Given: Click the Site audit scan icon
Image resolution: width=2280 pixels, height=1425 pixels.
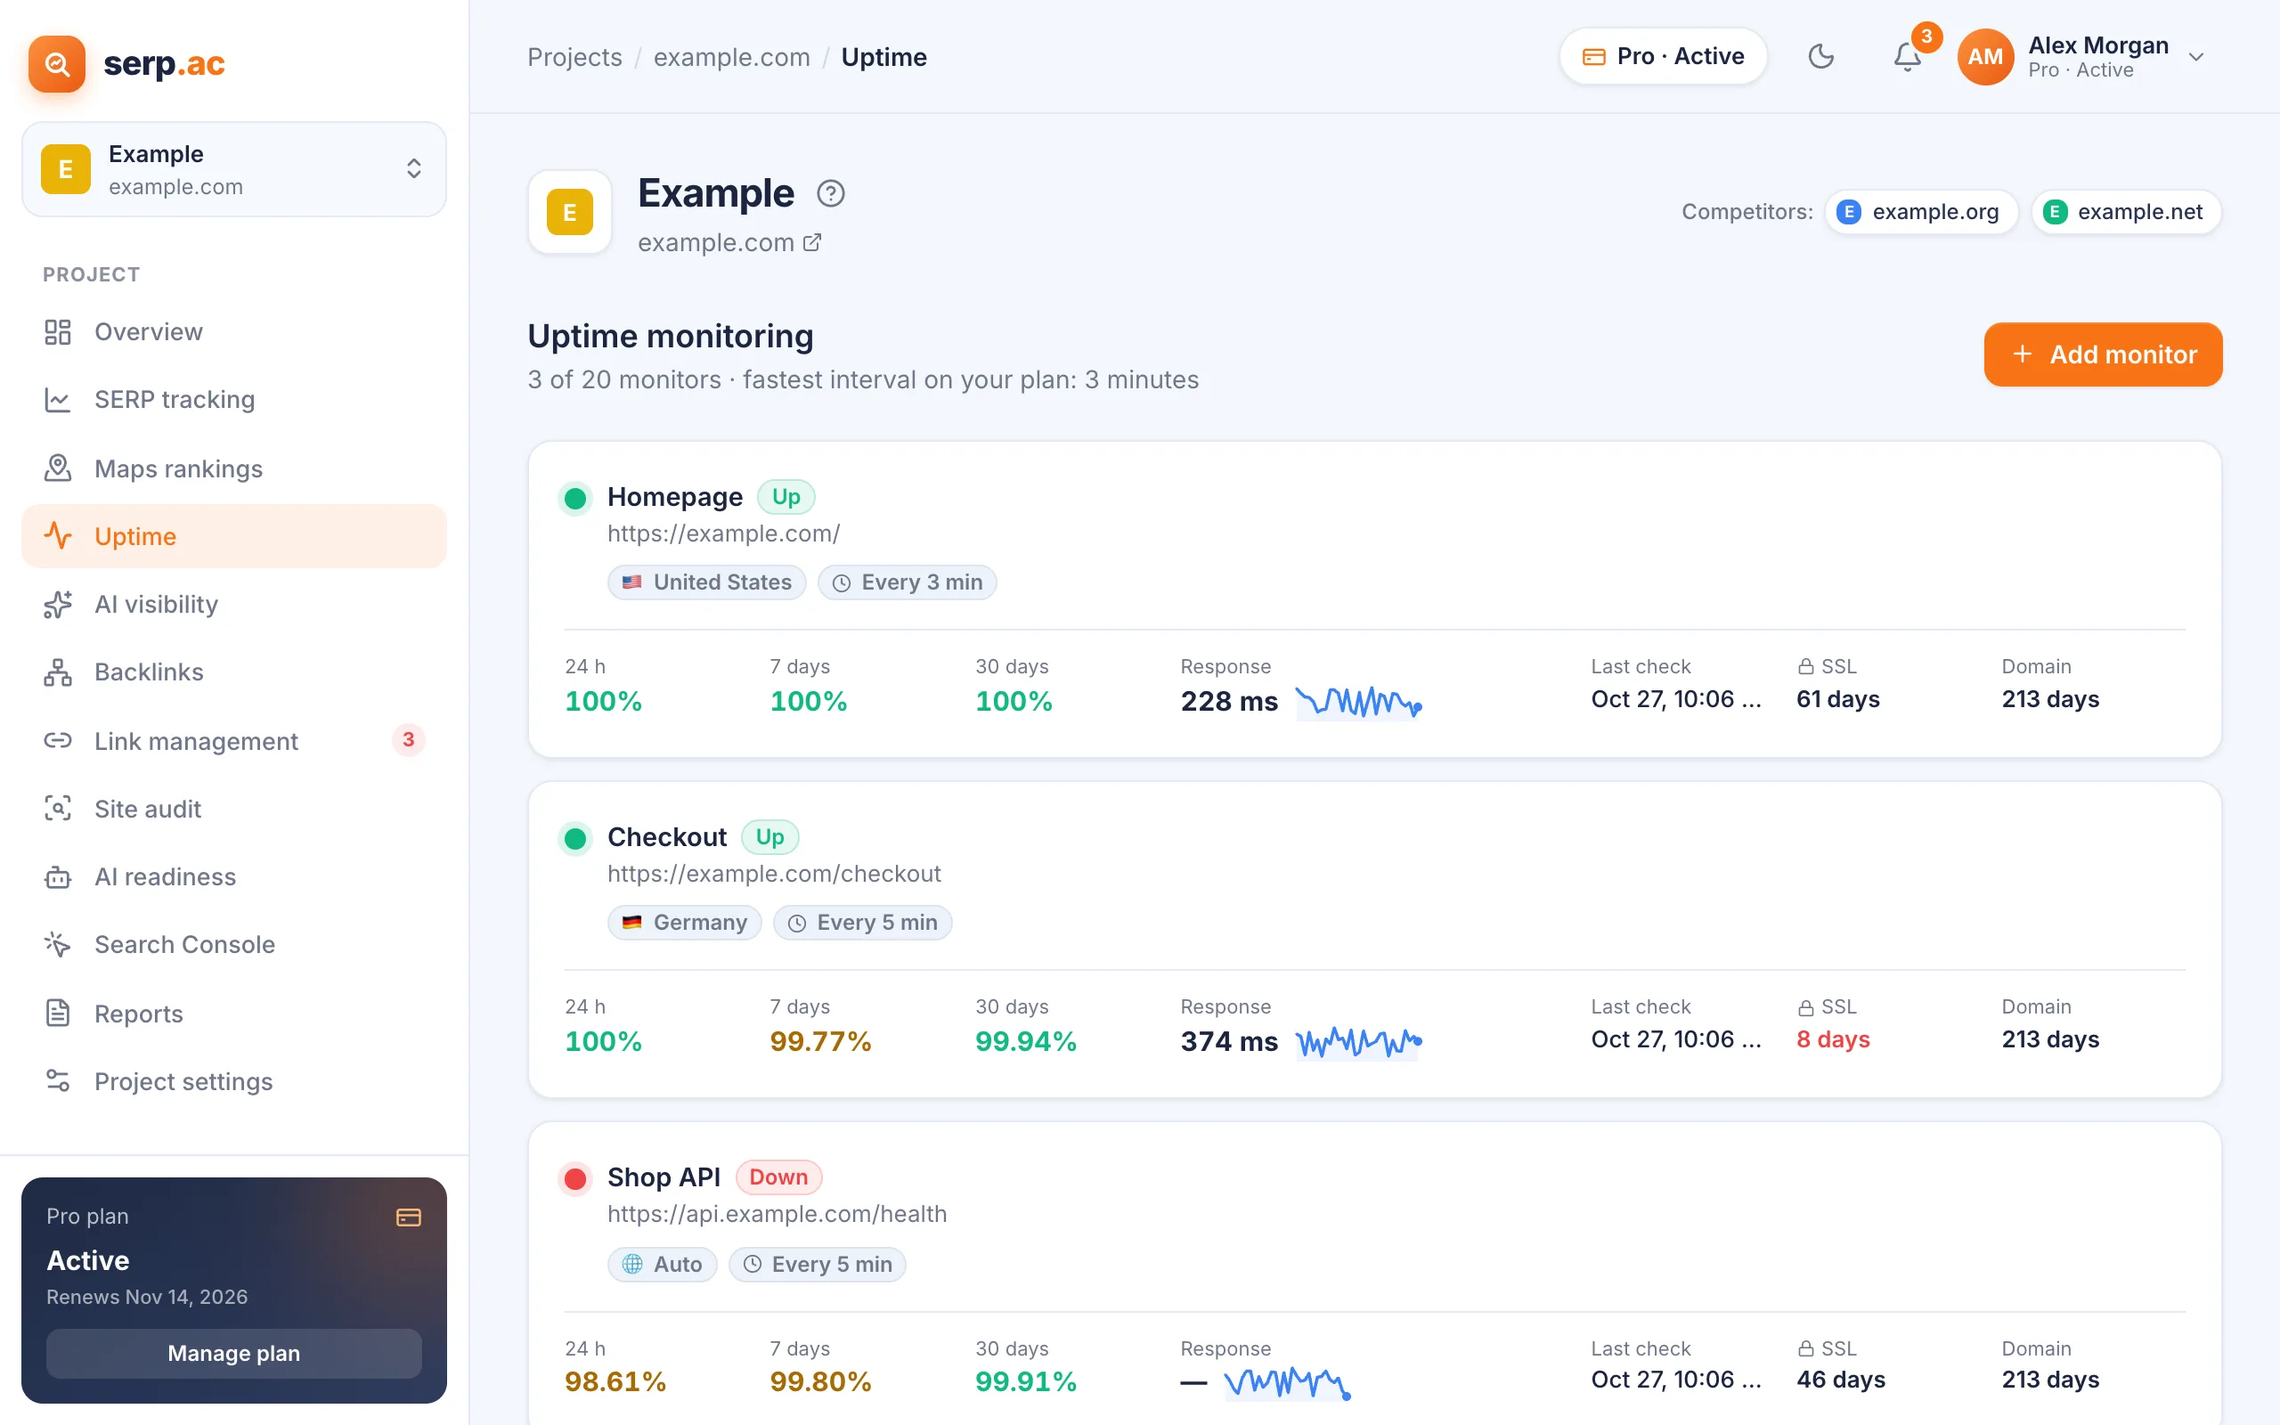Looking at the screenshot, I should coord(58,809).
